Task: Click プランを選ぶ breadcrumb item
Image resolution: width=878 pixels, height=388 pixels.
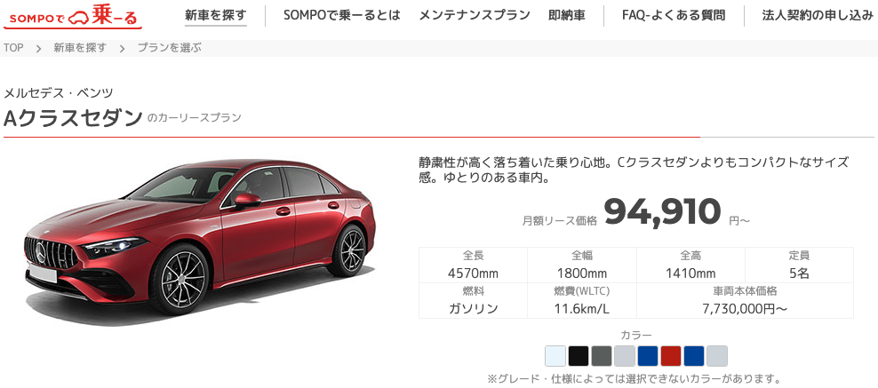Action: coord(169,48)
